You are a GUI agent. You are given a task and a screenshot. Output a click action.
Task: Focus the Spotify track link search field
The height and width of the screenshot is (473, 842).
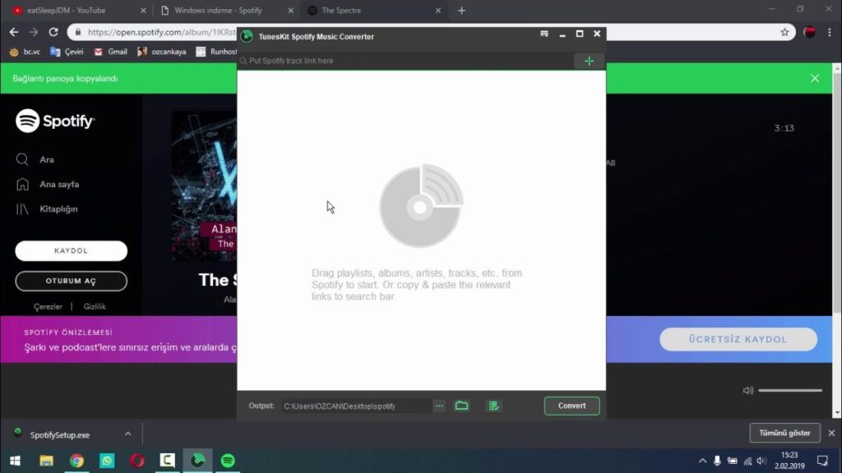[x=405, y=61]
